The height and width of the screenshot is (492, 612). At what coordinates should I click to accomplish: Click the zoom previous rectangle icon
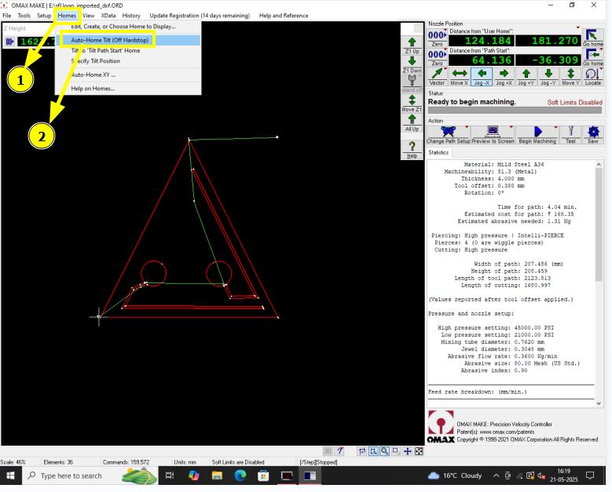point(396,451)
